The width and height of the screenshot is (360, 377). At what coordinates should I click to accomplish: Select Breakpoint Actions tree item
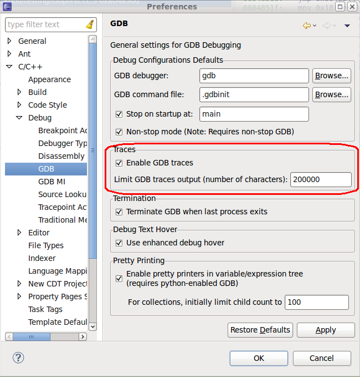tap(63, 130)
